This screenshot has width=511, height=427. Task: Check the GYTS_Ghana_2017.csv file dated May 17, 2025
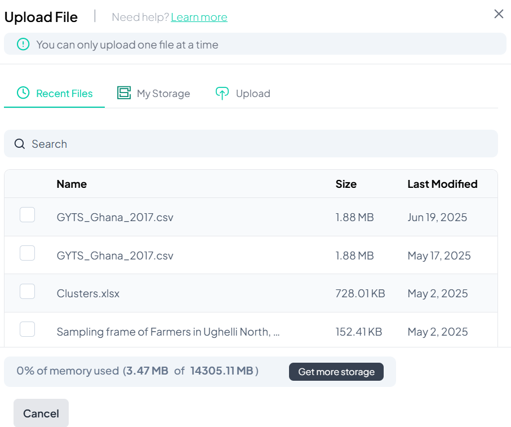[28, 253]
